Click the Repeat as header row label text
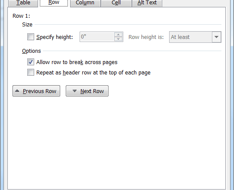This screenshot has height=190, width=234. (93, 73)
